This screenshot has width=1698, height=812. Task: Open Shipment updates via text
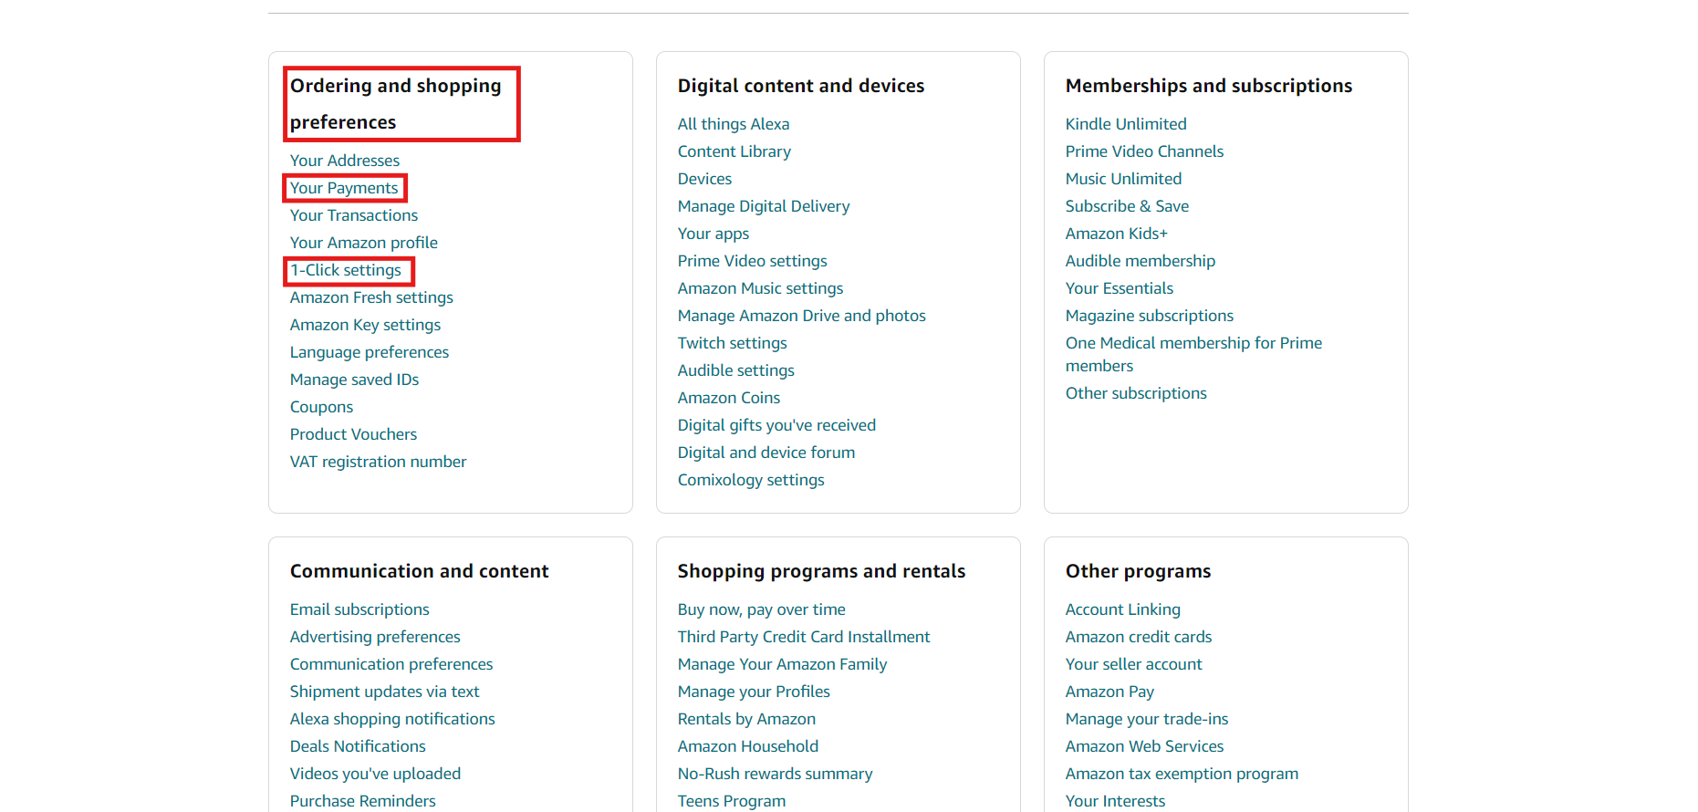pos(384,692)
